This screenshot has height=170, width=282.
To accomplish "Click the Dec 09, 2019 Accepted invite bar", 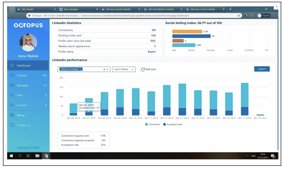I will 120,111.
